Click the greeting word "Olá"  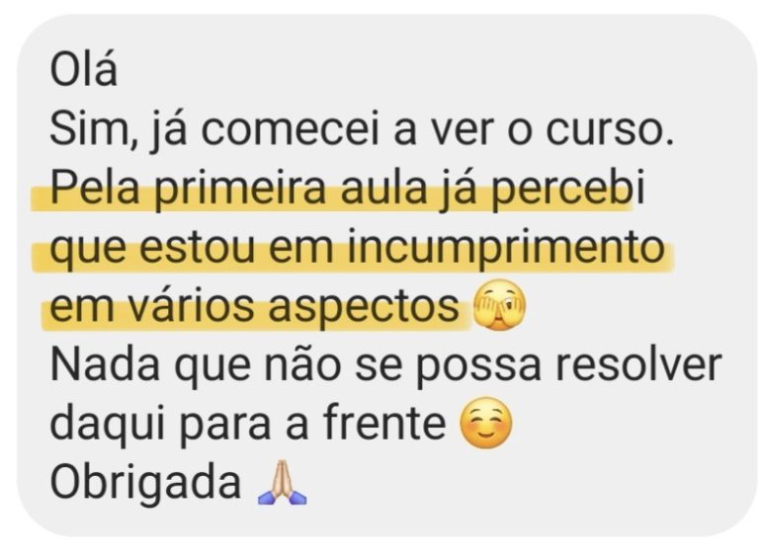click(x=83, y=70)
